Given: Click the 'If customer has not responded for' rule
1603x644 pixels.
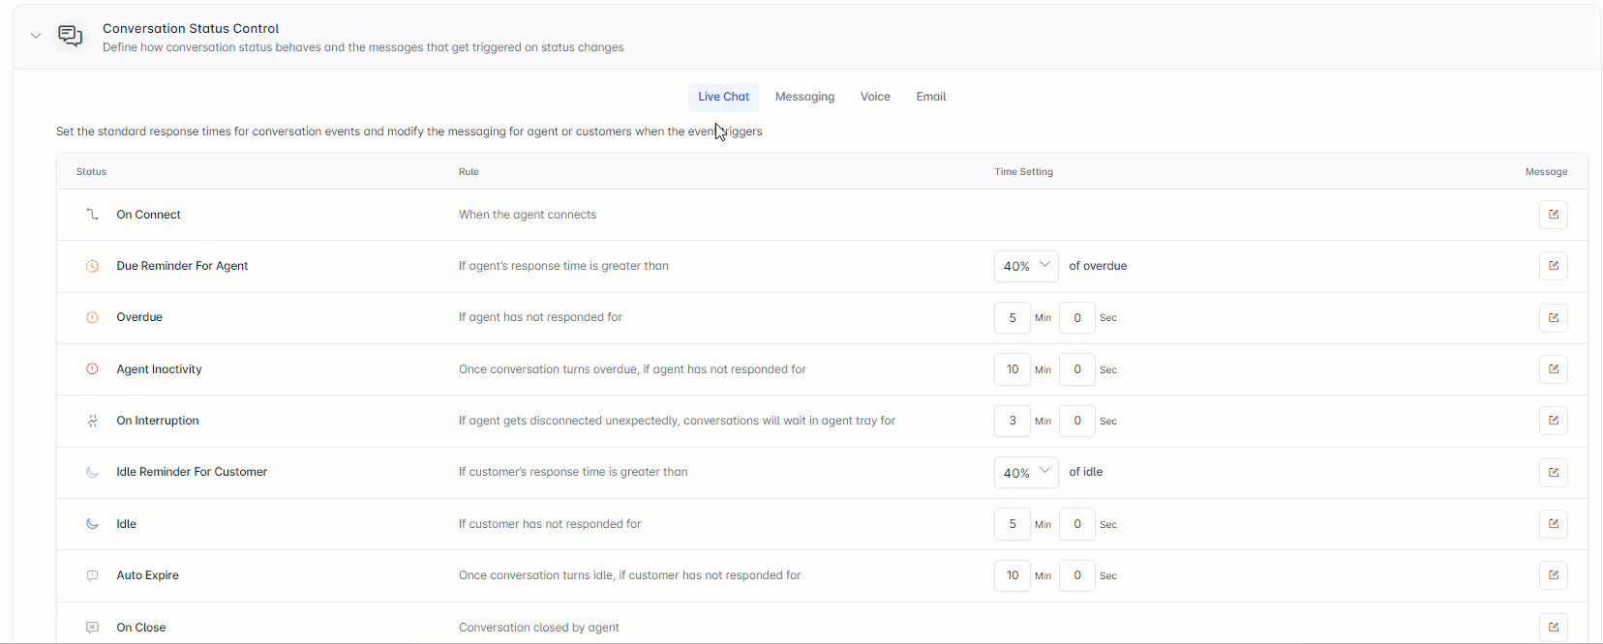Looking at the screenshot, I should 550,524.
